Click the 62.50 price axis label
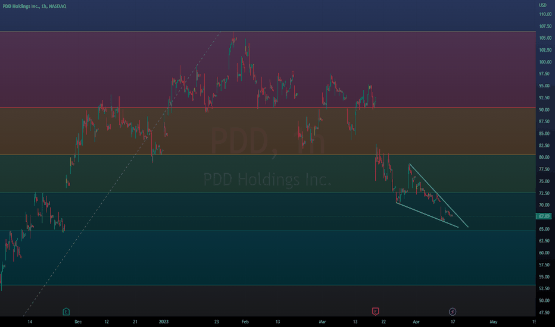This screenshot has height=327, width=555. (545, 240)
